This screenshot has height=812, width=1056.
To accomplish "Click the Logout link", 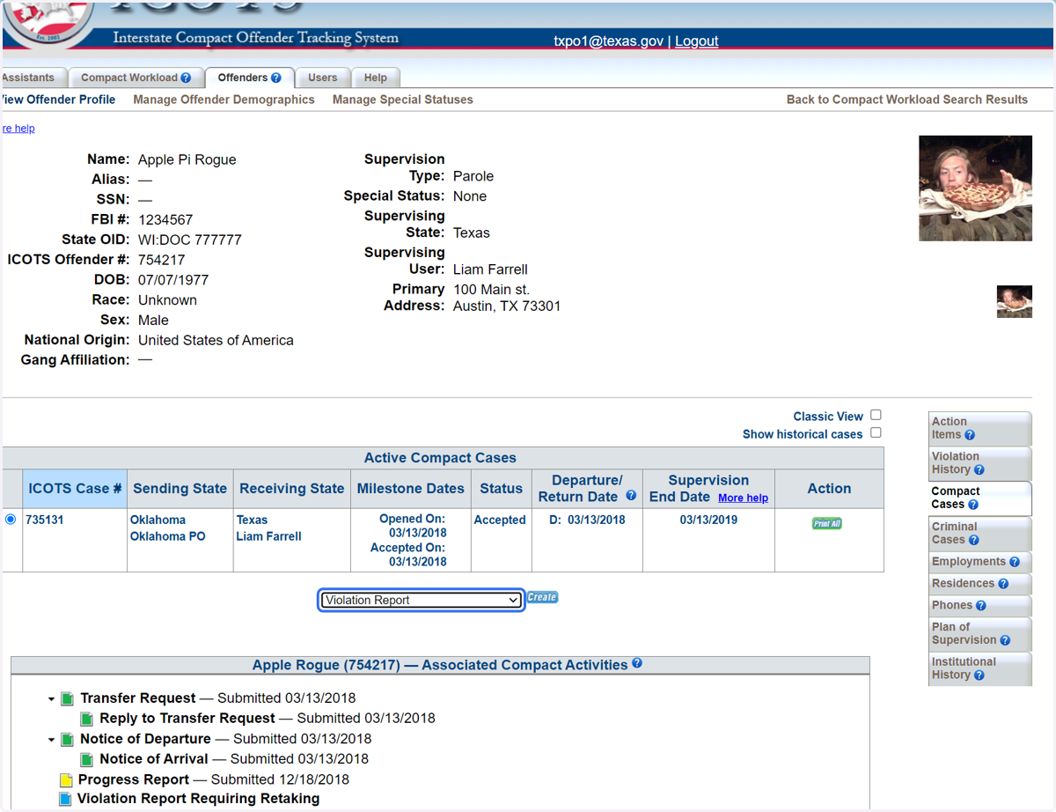I will coord(697,41).
